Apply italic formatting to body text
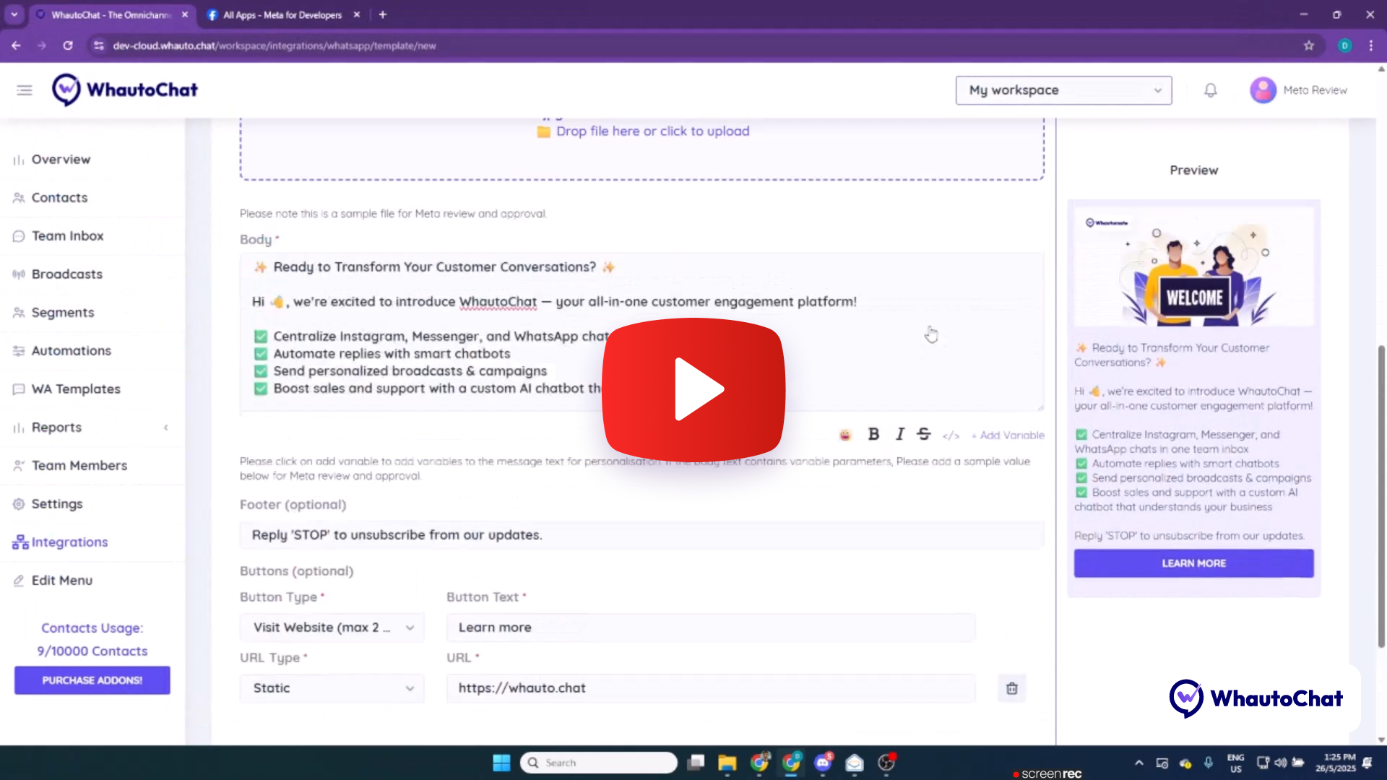The height and width of the screenshot is (780, 1387). 899,435
